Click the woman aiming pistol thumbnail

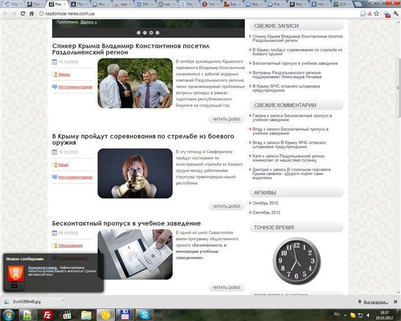[x=135, y=173]
